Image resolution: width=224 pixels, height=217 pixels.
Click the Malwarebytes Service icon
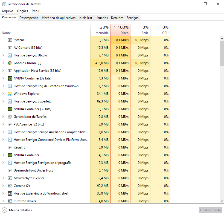coord(10,178)
